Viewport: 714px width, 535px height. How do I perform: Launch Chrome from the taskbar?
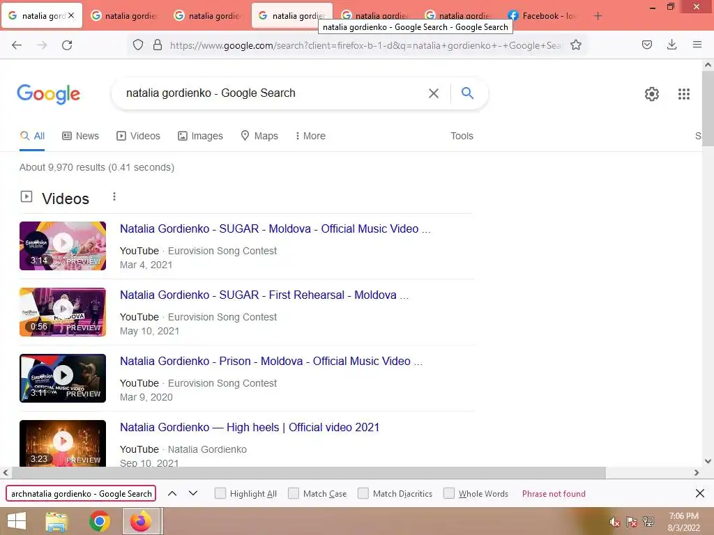tap(99, 521)
